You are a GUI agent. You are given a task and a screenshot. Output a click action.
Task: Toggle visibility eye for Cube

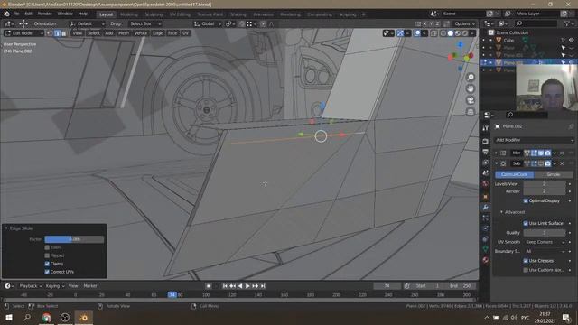(x=571, y=40)
